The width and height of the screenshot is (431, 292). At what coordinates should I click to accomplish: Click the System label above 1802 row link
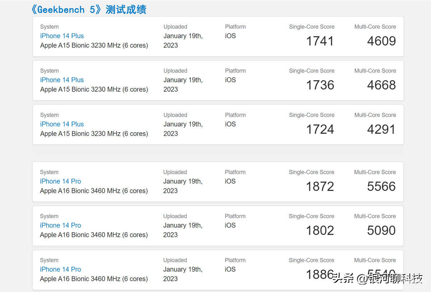(x=49, y=216)
